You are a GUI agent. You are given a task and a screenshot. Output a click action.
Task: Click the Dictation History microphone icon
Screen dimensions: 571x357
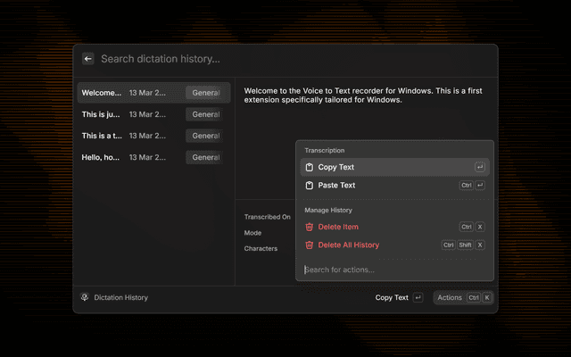pos(85,297)
